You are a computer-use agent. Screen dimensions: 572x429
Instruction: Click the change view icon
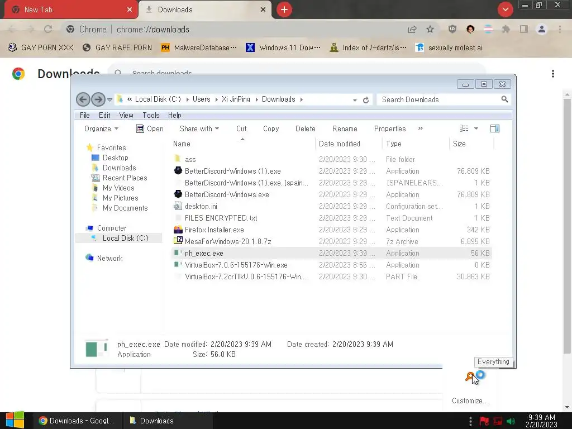tap(464, 128)
